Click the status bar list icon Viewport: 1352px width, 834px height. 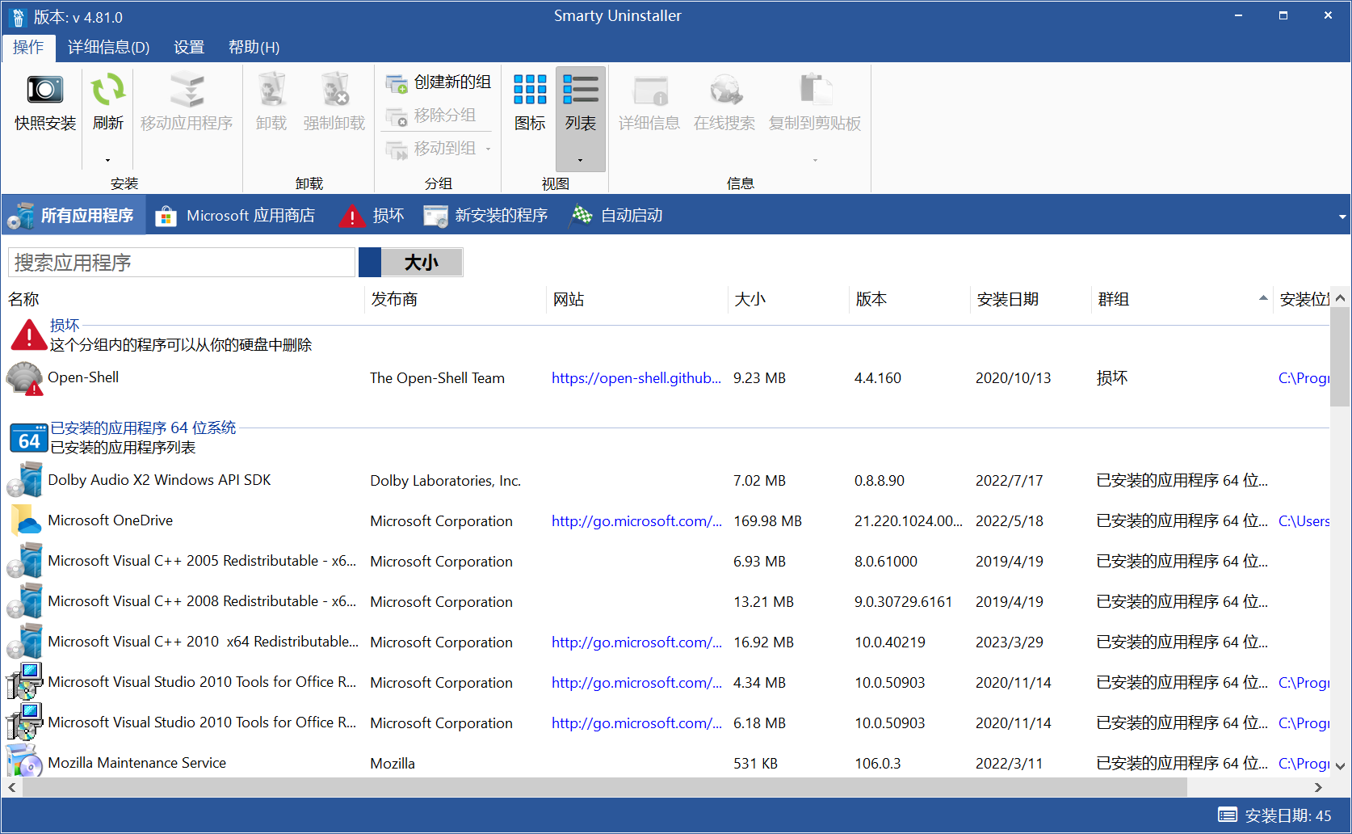click(x=1228, y=815)
